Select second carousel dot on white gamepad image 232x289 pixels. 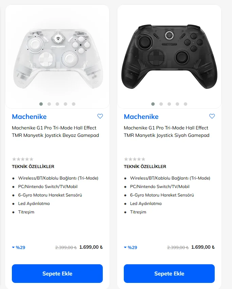point(49,104)
